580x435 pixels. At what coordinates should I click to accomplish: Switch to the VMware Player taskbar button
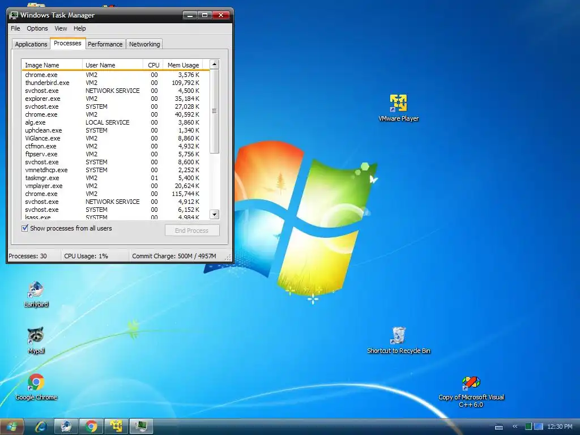(116, 427)
